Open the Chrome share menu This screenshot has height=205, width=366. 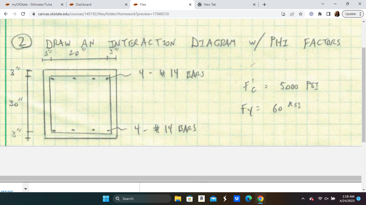pos(292,14)
